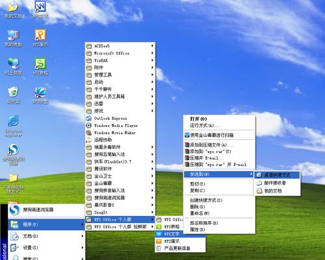The height and width of the screenshot is (260, 325).
Task: Choose 使用金山毒霸进行扫描 with shield icon
Action: [219, 136]
